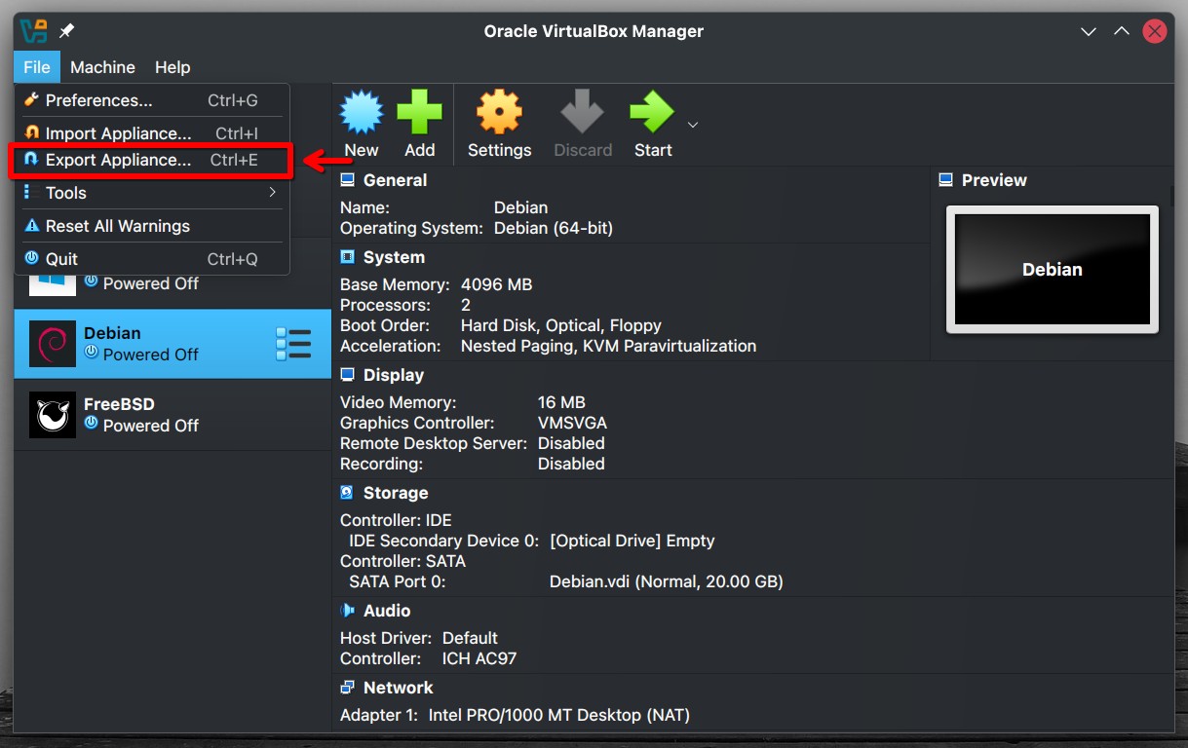Click the Debian.vdi SATA Port 0 entry
The image size is (1188, 748).
click(x=666, y=581)
